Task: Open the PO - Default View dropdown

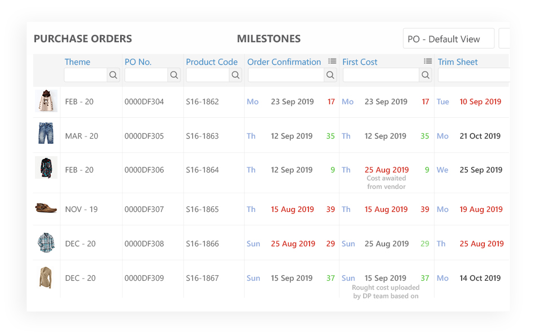Action: coord(448,38)
